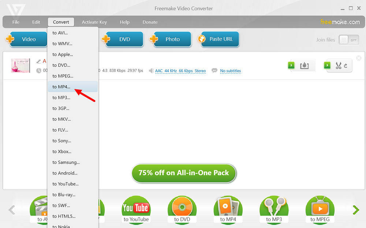Open the AAC audio track dropdown
Screen dimensions: 366x228
coord(180,71)
